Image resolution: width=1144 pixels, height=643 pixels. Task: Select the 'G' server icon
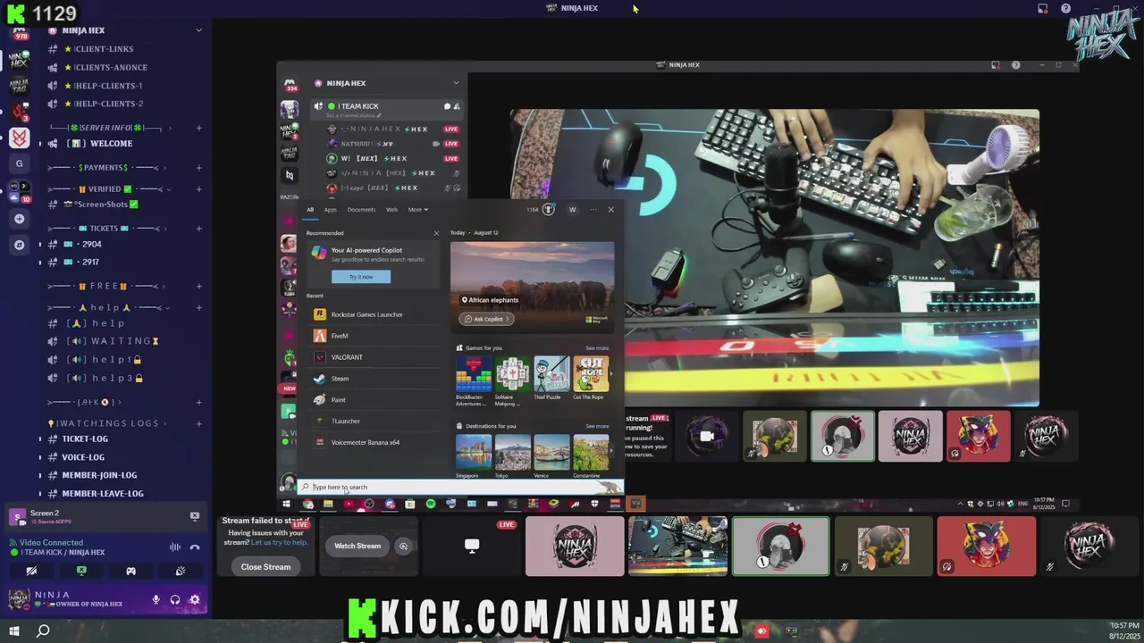[19, 163]
